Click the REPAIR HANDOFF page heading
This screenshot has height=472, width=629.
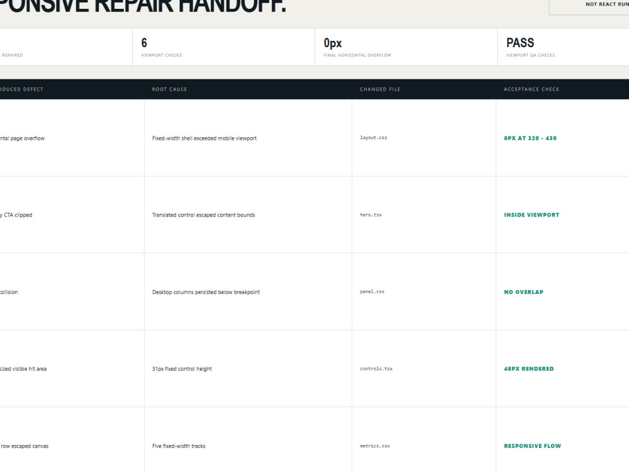[143, 6]
